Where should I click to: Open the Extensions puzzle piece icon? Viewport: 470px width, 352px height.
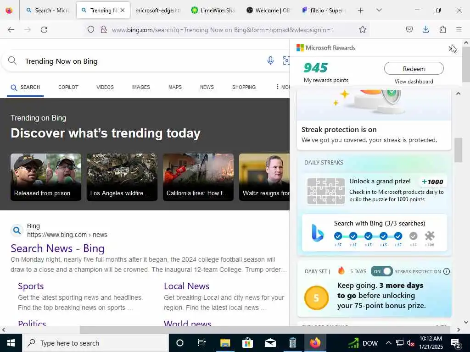point(442,29)
